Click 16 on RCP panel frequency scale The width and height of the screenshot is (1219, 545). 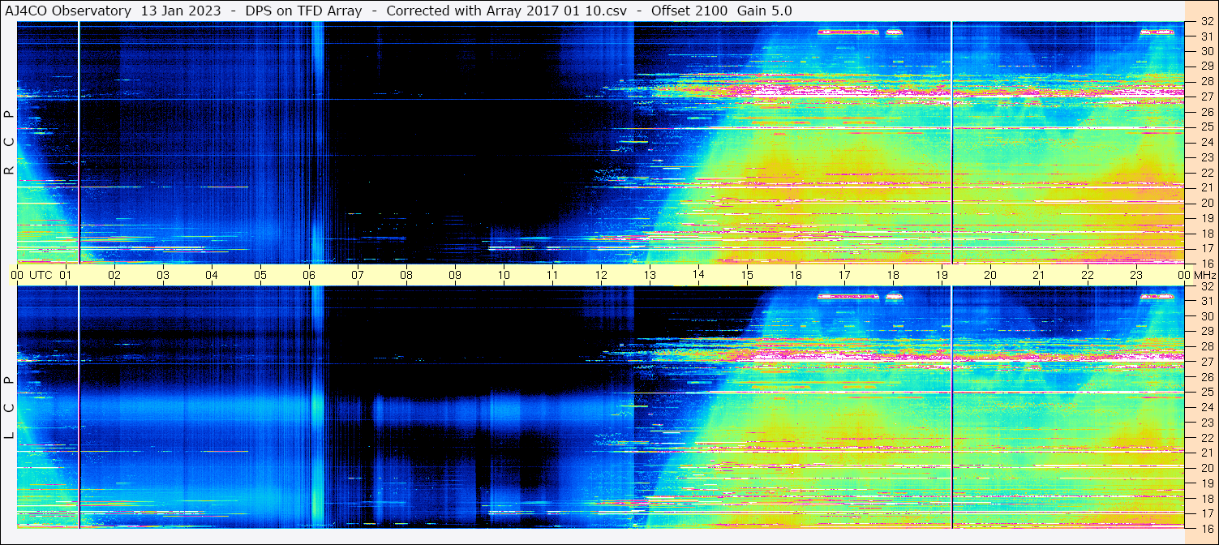1206,263
